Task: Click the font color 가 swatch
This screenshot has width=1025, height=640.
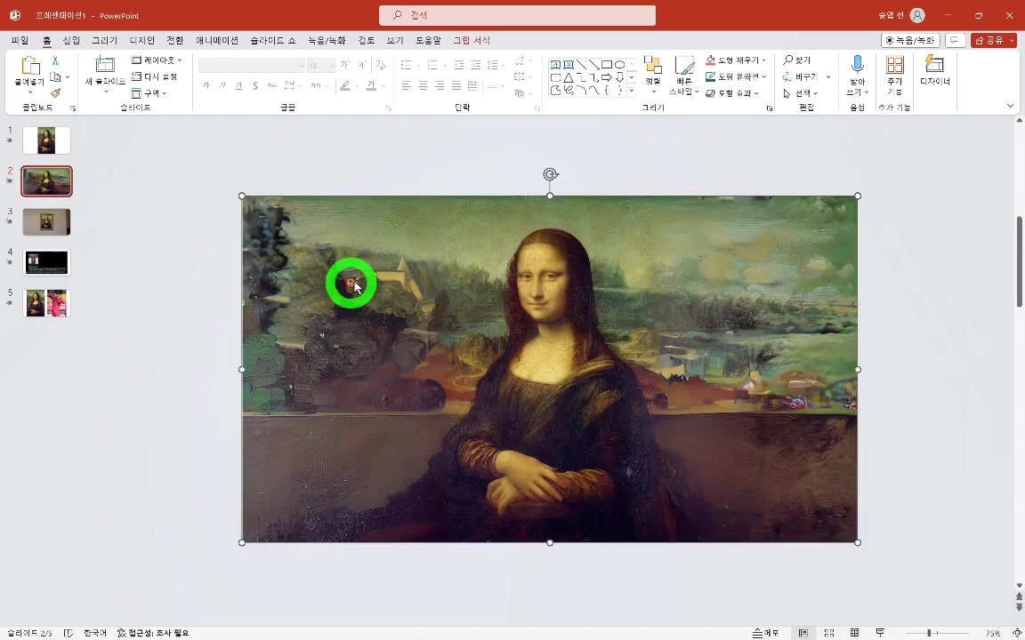Action: tap(371, 85)
